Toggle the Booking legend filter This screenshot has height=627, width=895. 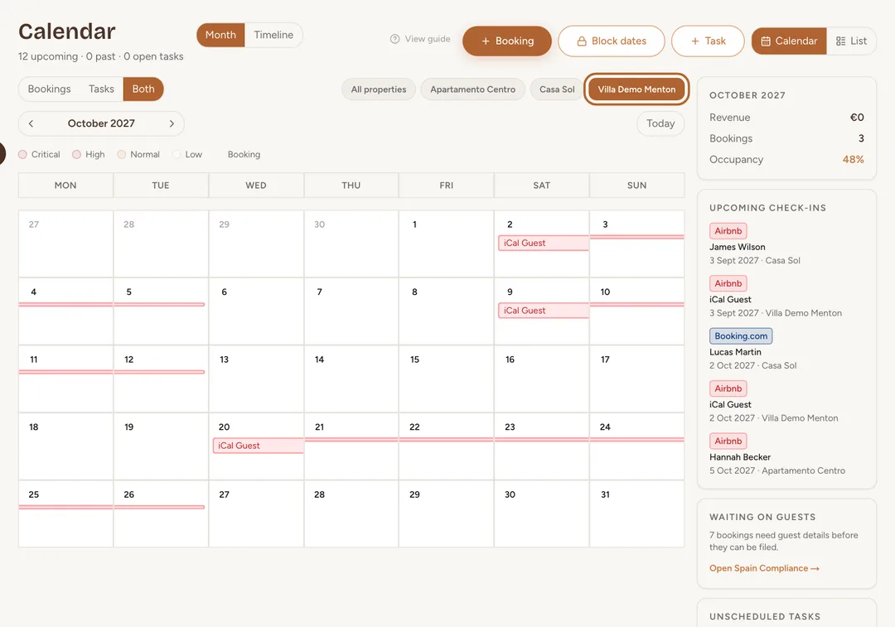244,155
